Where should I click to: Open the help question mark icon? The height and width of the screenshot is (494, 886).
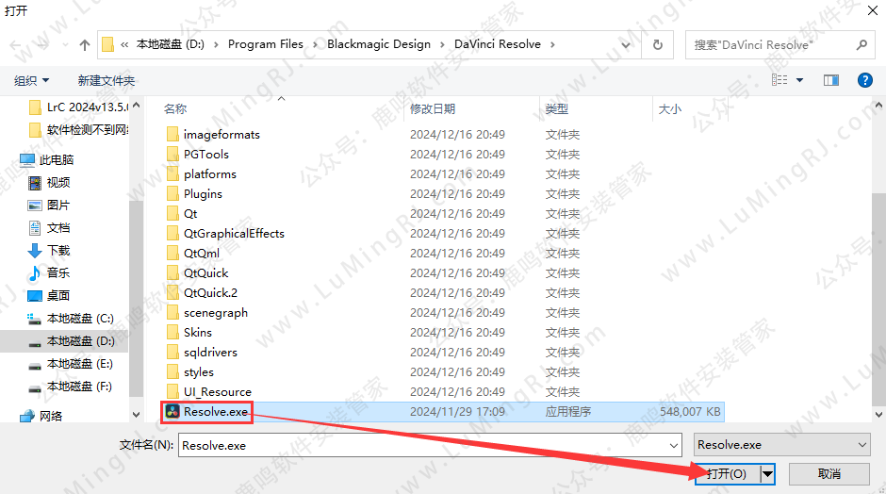coord(864,81)
